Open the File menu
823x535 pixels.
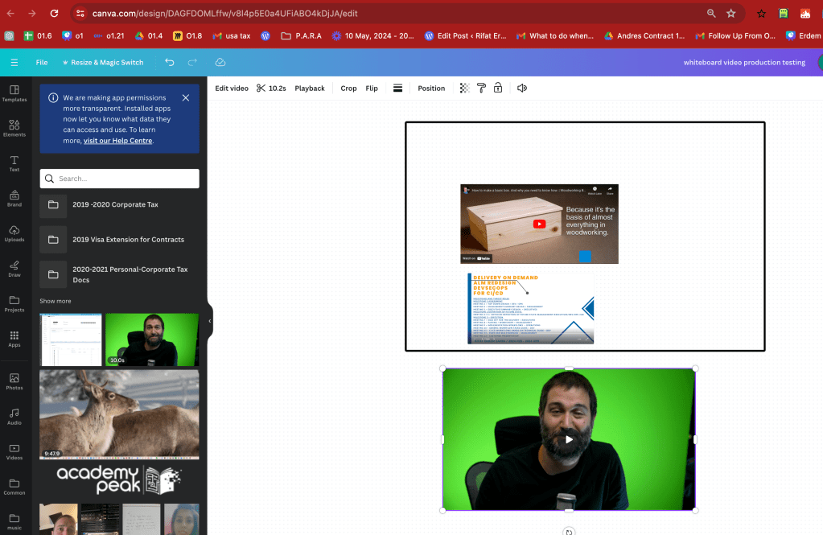coord(42,63)
